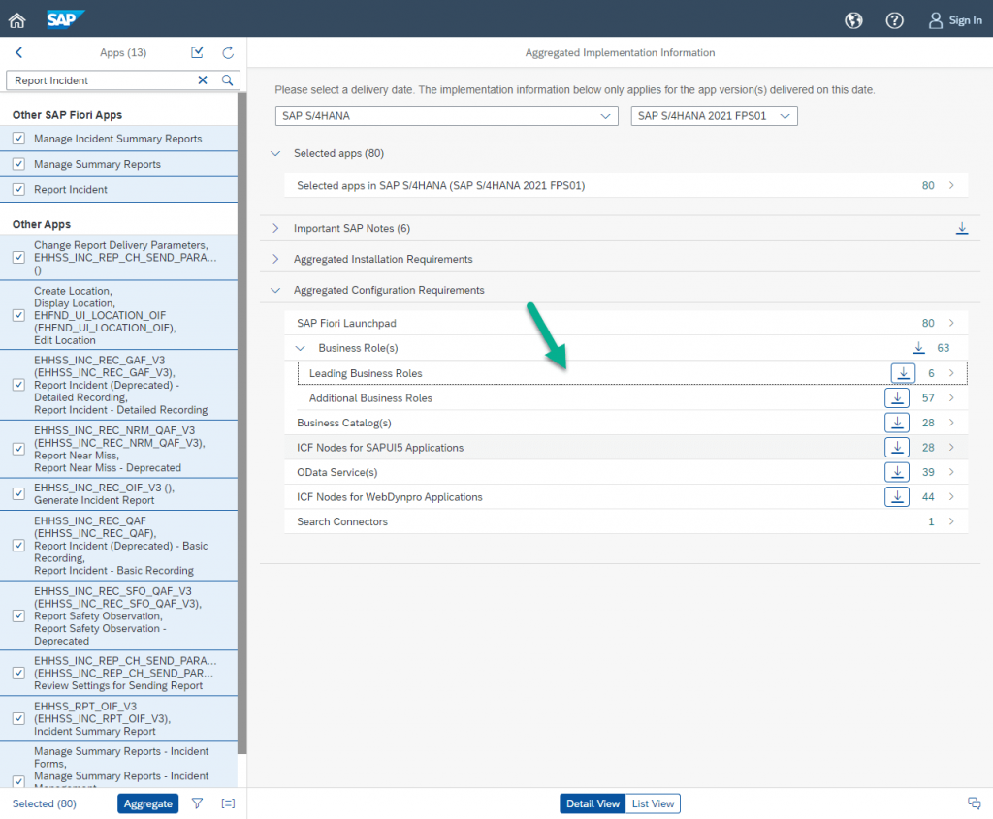Uncheck Generate Incident Report entry
This screenshot has width=993, height=819.
(19, 493)
